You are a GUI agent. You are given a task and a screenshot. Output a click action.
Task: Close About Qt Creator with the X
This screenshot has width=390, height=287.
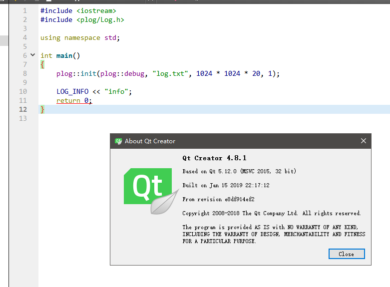coord(364,141)
